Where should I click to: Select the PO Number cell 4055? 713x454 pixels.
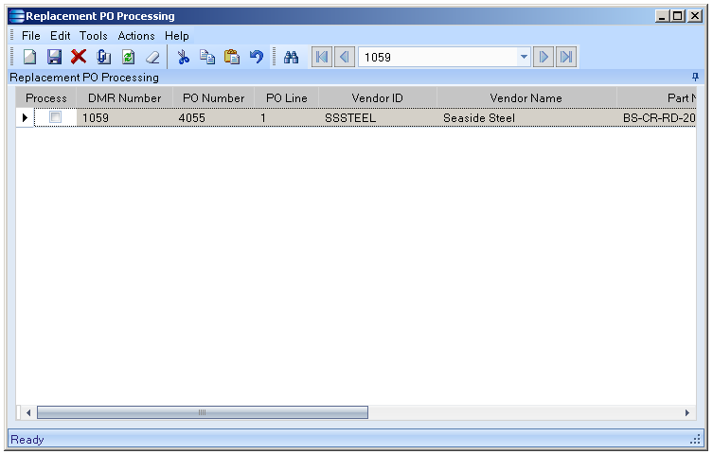tap(214, 118)
